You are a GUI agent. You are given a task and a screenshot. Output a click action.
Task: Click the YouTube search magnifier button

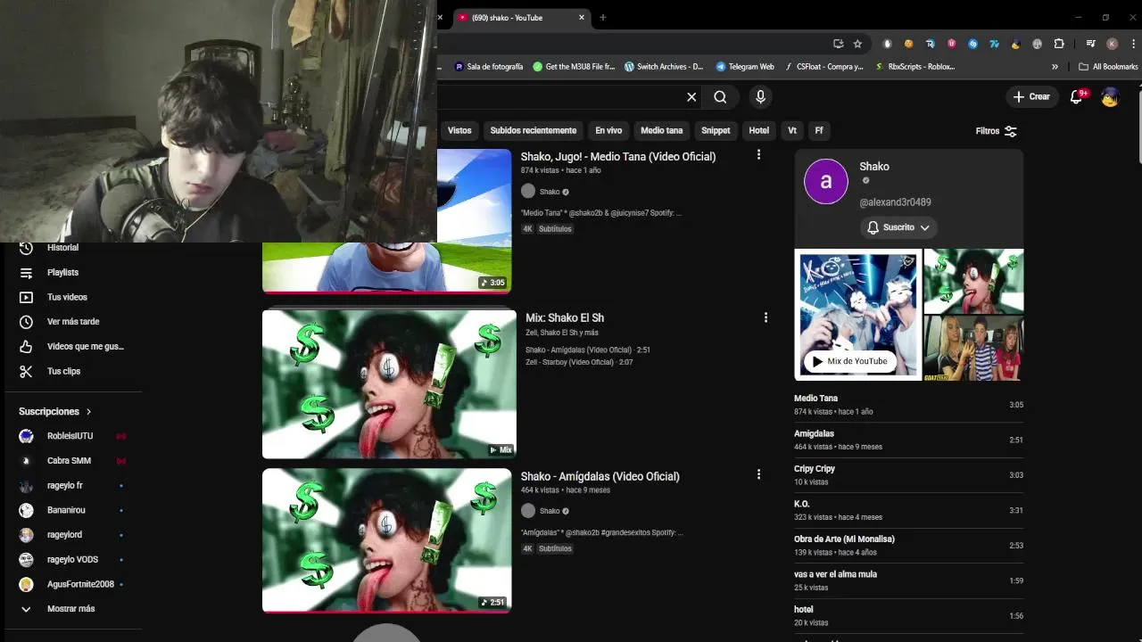pyautogui.click(x=720, y=97)
